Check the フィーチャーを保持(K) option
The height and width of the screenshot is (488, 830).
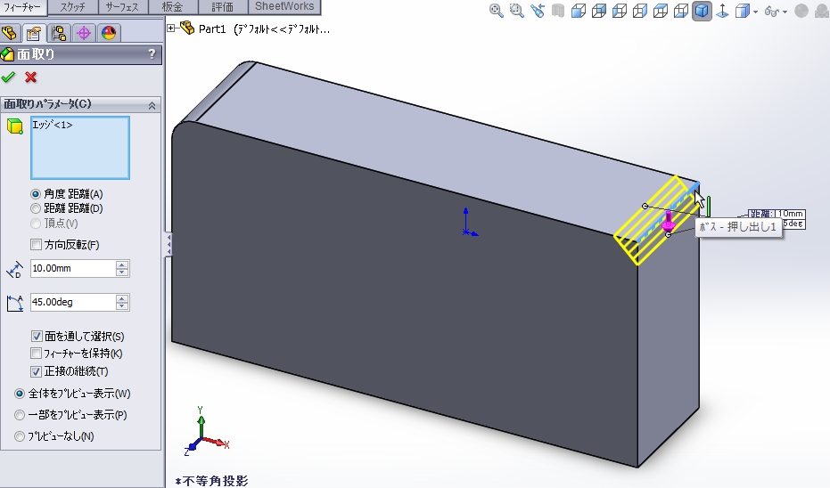pyautogui.click(x=37, y=354)
